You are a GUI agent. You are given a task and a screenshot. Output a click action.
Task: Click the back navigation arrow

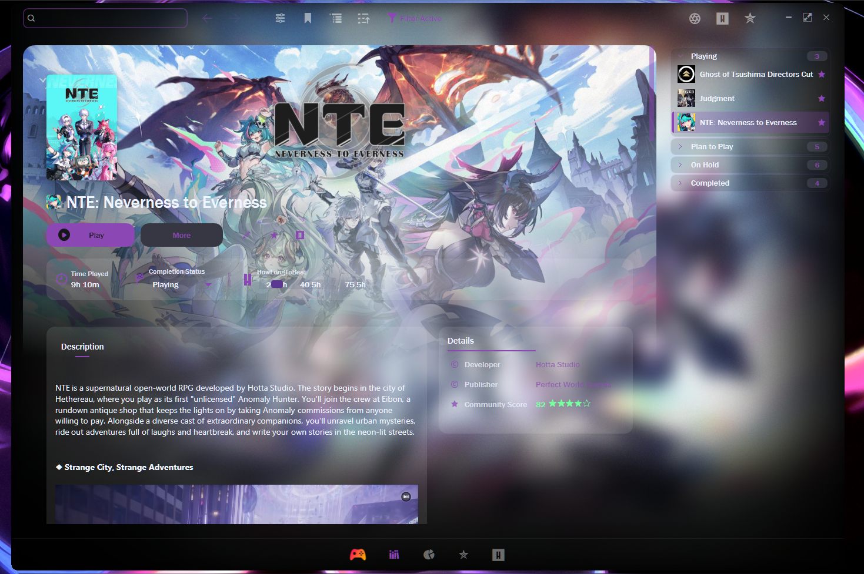click(x=207, y=18)
